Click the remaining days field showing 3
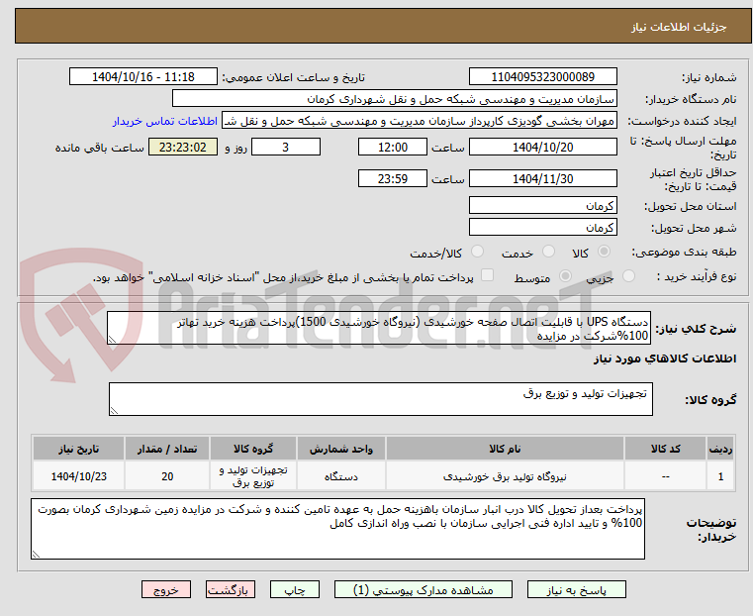 [x=286, y=147]
